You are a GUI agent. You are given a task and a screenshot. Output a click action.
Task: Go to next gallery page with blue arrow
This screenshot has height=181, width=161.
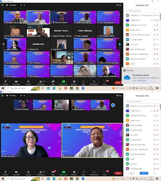click(120, 44)
